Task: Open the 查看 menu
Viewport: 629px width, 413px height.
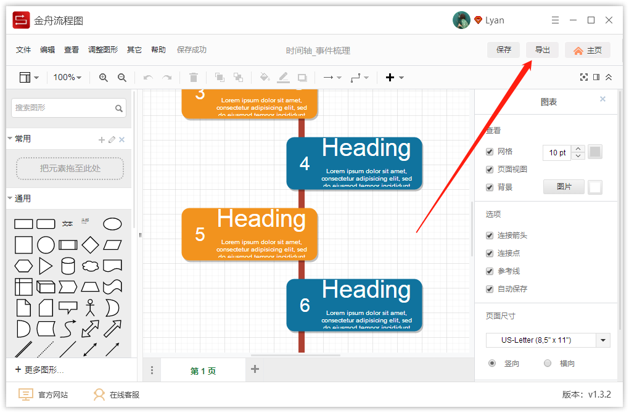Action: pos(72,50)
